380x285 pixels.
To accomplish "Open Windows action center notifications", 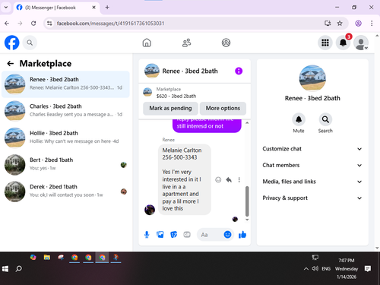I will coord(368,268).
